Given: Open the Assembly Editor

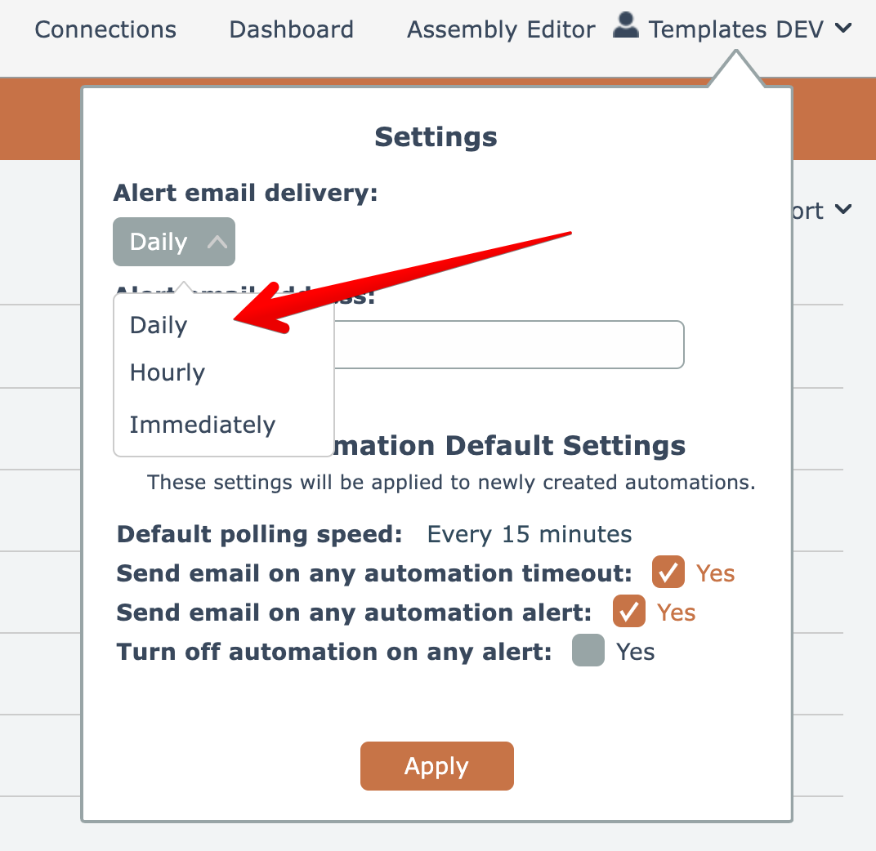Looking at the screenshot, I should 501,30.
